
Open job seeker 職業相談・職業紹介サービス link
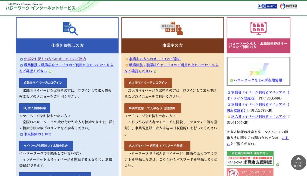click(x=66, y=68)
